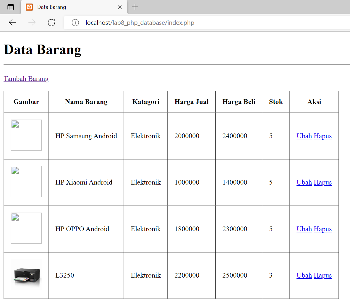Click stock value 5 for HP OPPO Android
Screen dimensions: 350x300
pos(270,229)
